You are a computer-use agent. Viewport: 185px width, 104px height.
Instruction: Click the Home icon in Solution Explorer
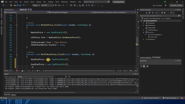point(147,13)
